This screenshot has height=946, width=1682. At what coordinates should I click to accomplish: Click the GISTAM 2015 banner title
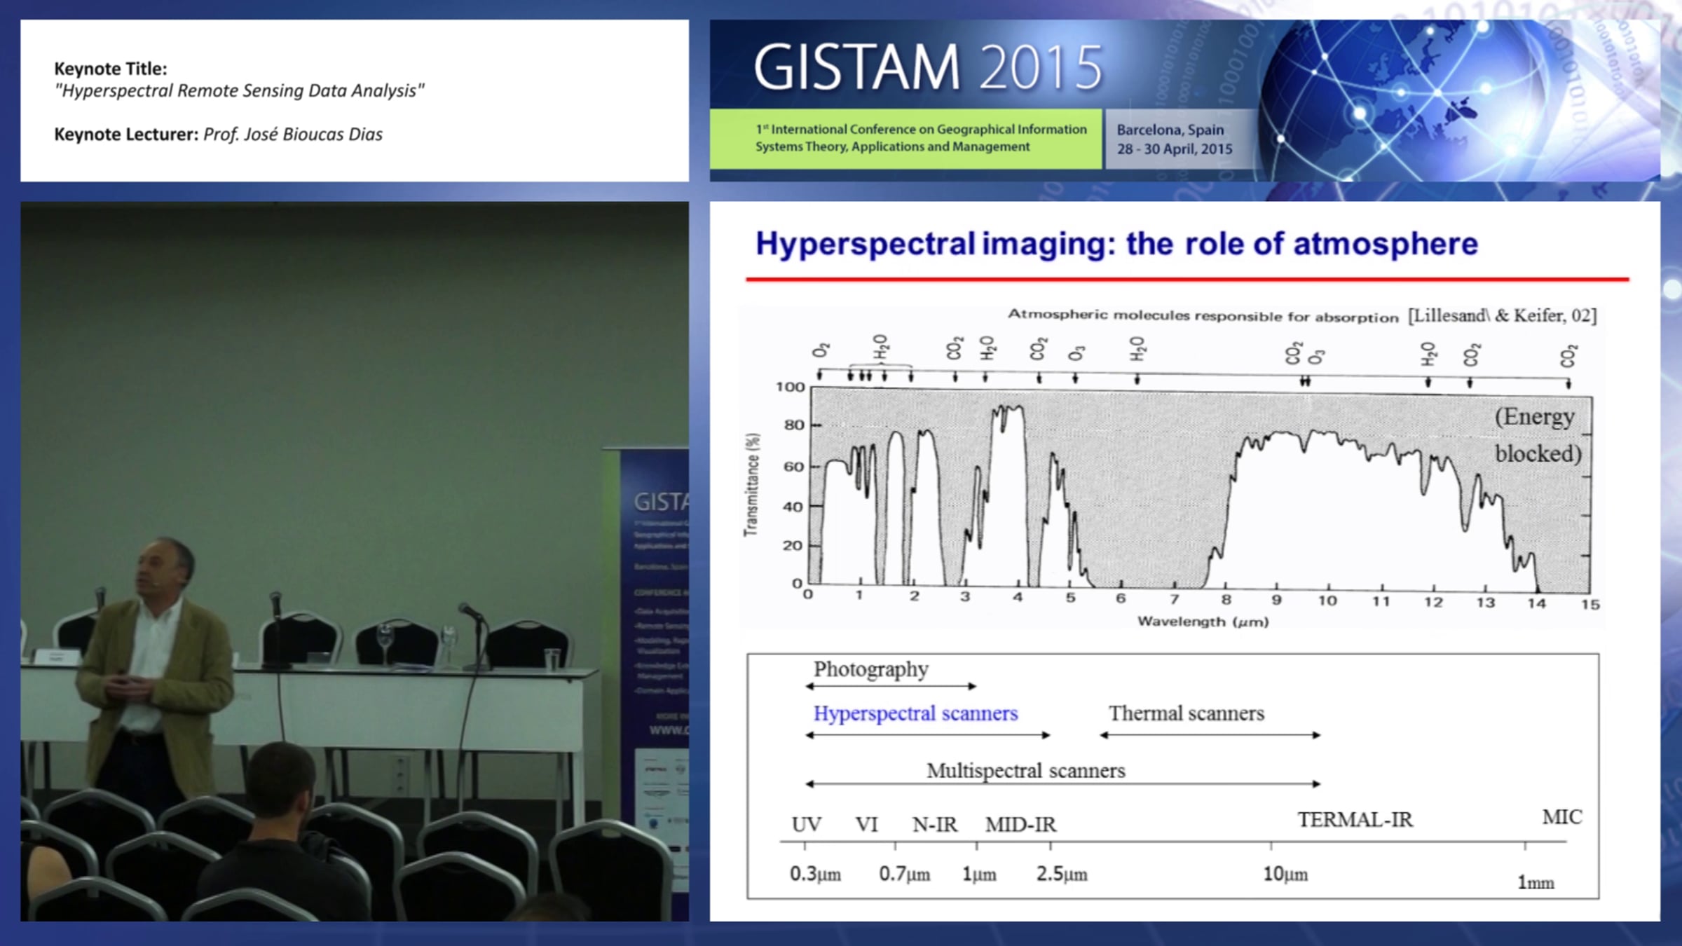[927, 67]
